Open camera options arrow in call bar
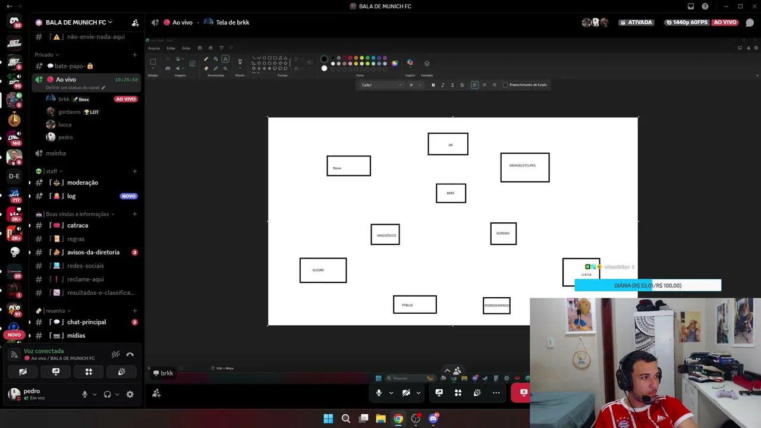Image resolution: width=761 pixels, height=428 pixels. pos(419,392)
